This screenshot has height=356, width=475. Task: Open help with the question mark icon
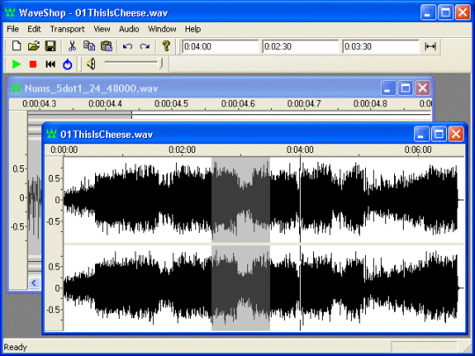click(165, 47)
